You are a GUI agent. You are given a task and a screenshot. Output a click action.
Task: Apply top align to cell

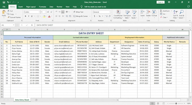(x=56, y=12)
